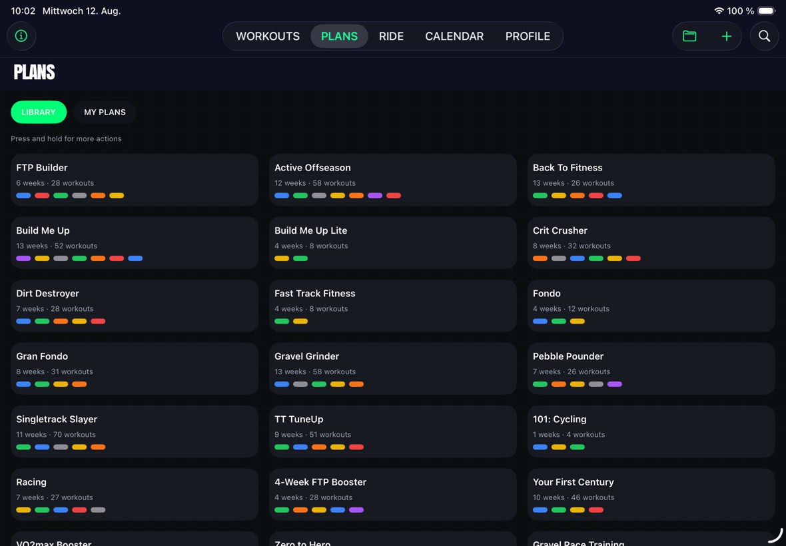
Task: Click 'Press and hold for more actions' hint
Action: (x=66, y=138)
